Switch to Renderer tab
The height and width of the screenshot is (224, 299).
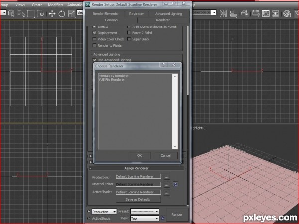click(x=163, y=20)
